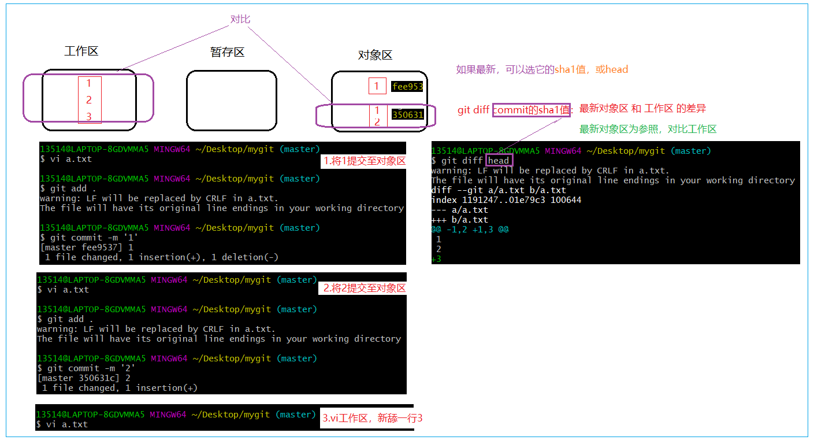The image size is (814, 440).
Task: Click the purple-boxed head in terminal command
Action: [499, 161]
